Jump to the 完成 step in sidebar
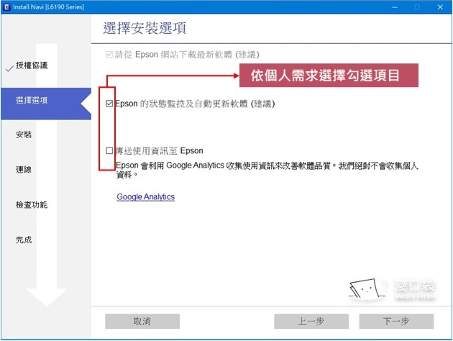 [24, 240]
